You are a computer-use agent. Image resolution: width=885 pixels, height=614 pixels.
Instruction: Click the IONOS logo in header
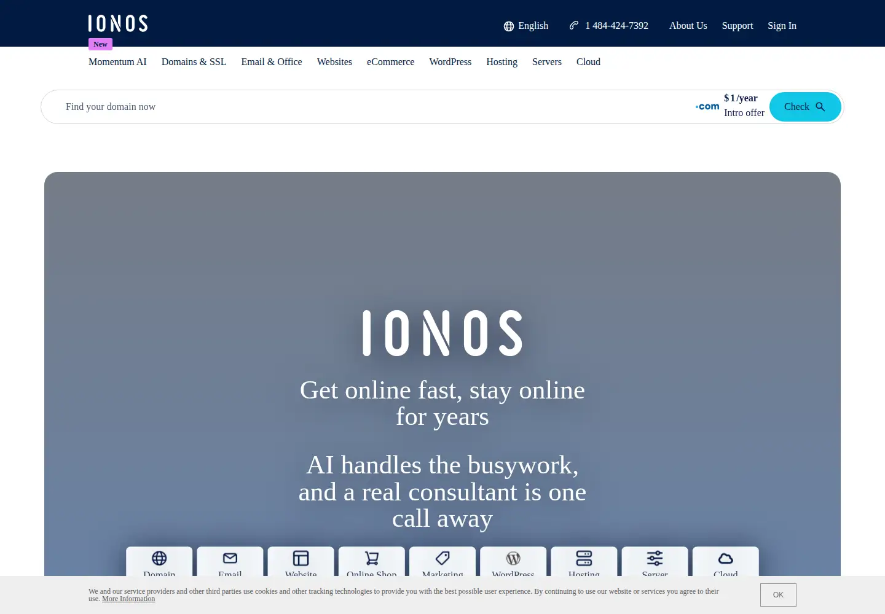point(118,23)
